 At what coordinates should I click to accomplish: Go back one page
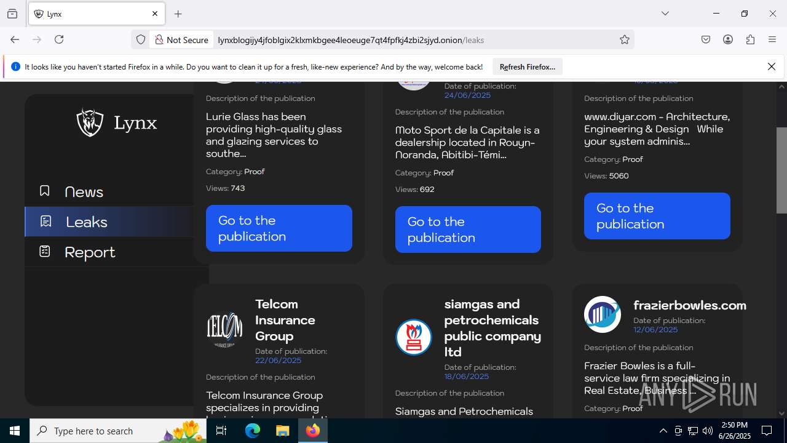click(x=15, y=39)
